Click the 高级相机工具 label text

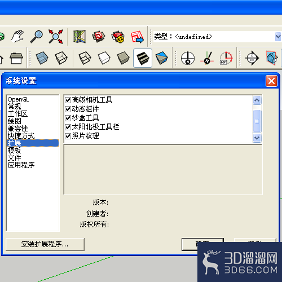[92, 100]
